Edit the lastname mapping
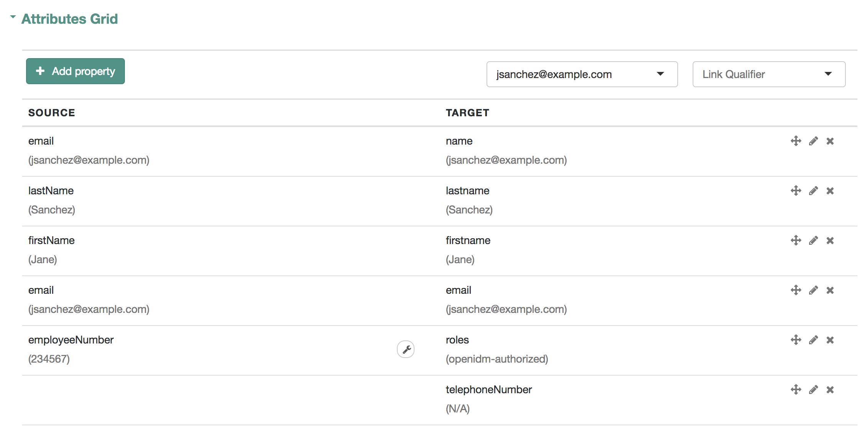The image size is (865, 433). click(x=814, y=191)
